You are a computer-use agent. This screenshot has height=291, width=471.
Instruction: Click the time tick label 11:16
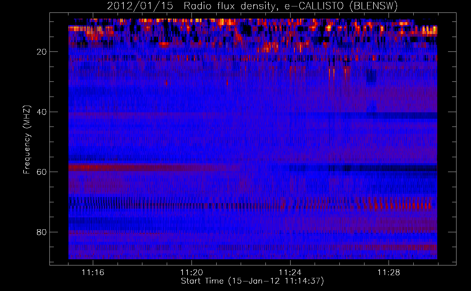coord(93,272)
